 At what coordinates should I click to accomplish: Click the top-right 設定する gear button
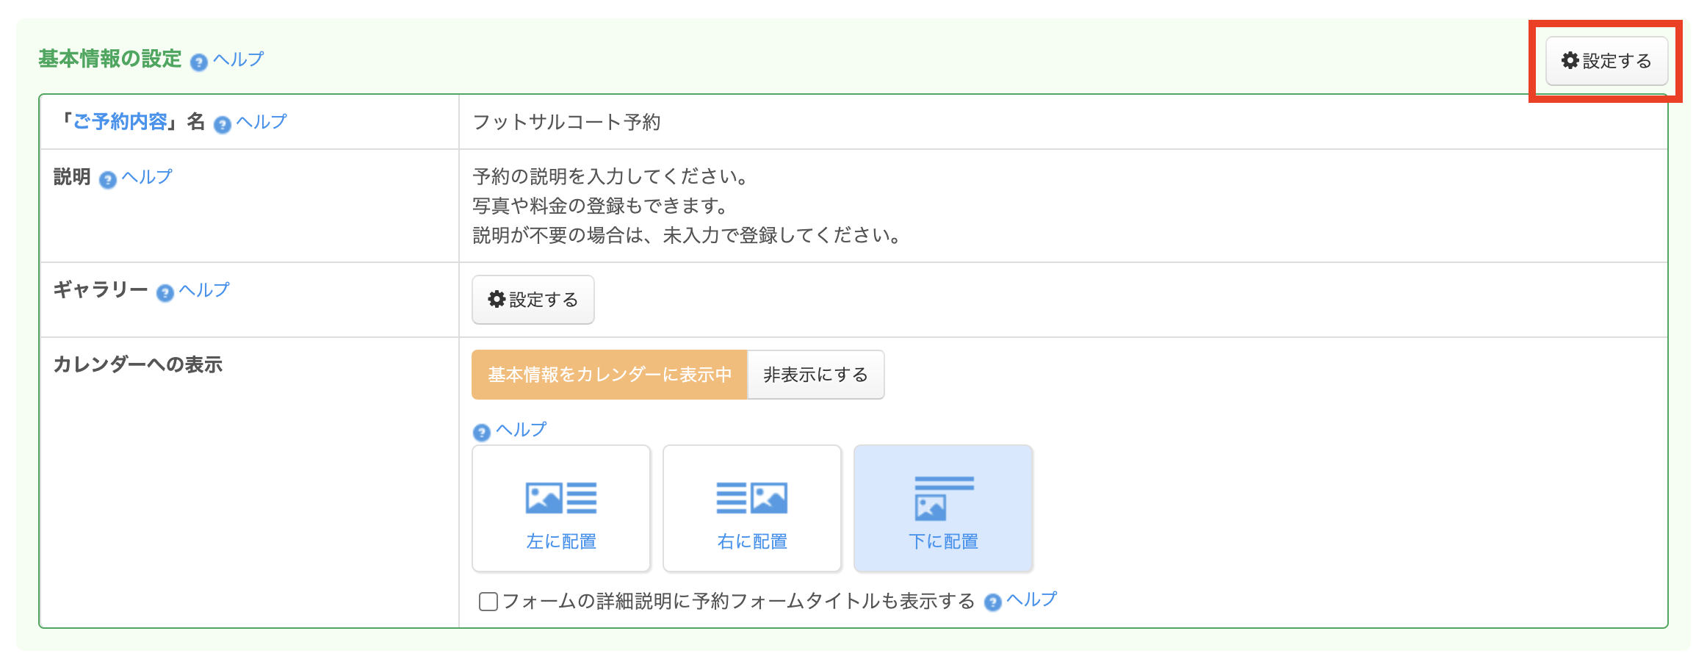(x=1606, y=61)
